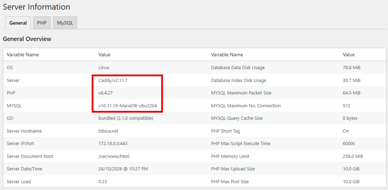
Task: Click the PHP Max Post Size label
Action: 230,181
